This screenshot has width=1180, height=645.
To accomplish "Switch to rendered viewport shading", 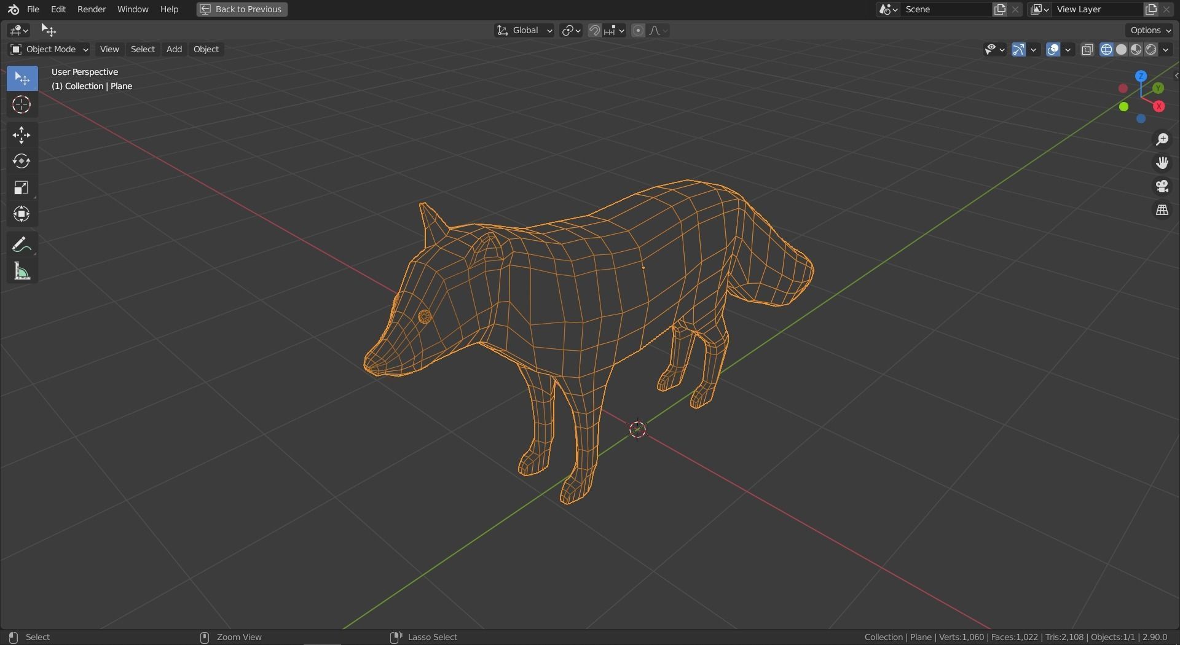I will (x=1150, y=50).
